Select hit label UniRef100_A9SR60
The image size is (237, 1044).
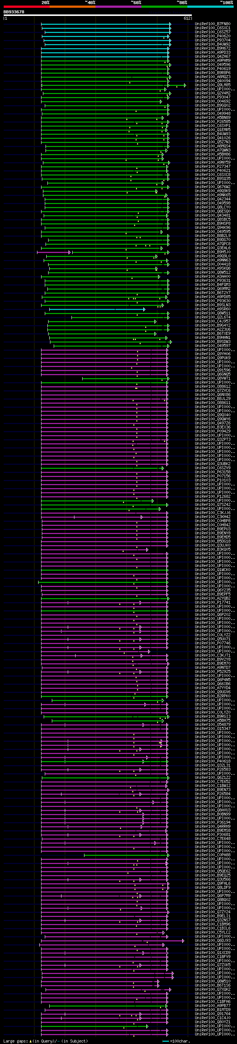213,309
